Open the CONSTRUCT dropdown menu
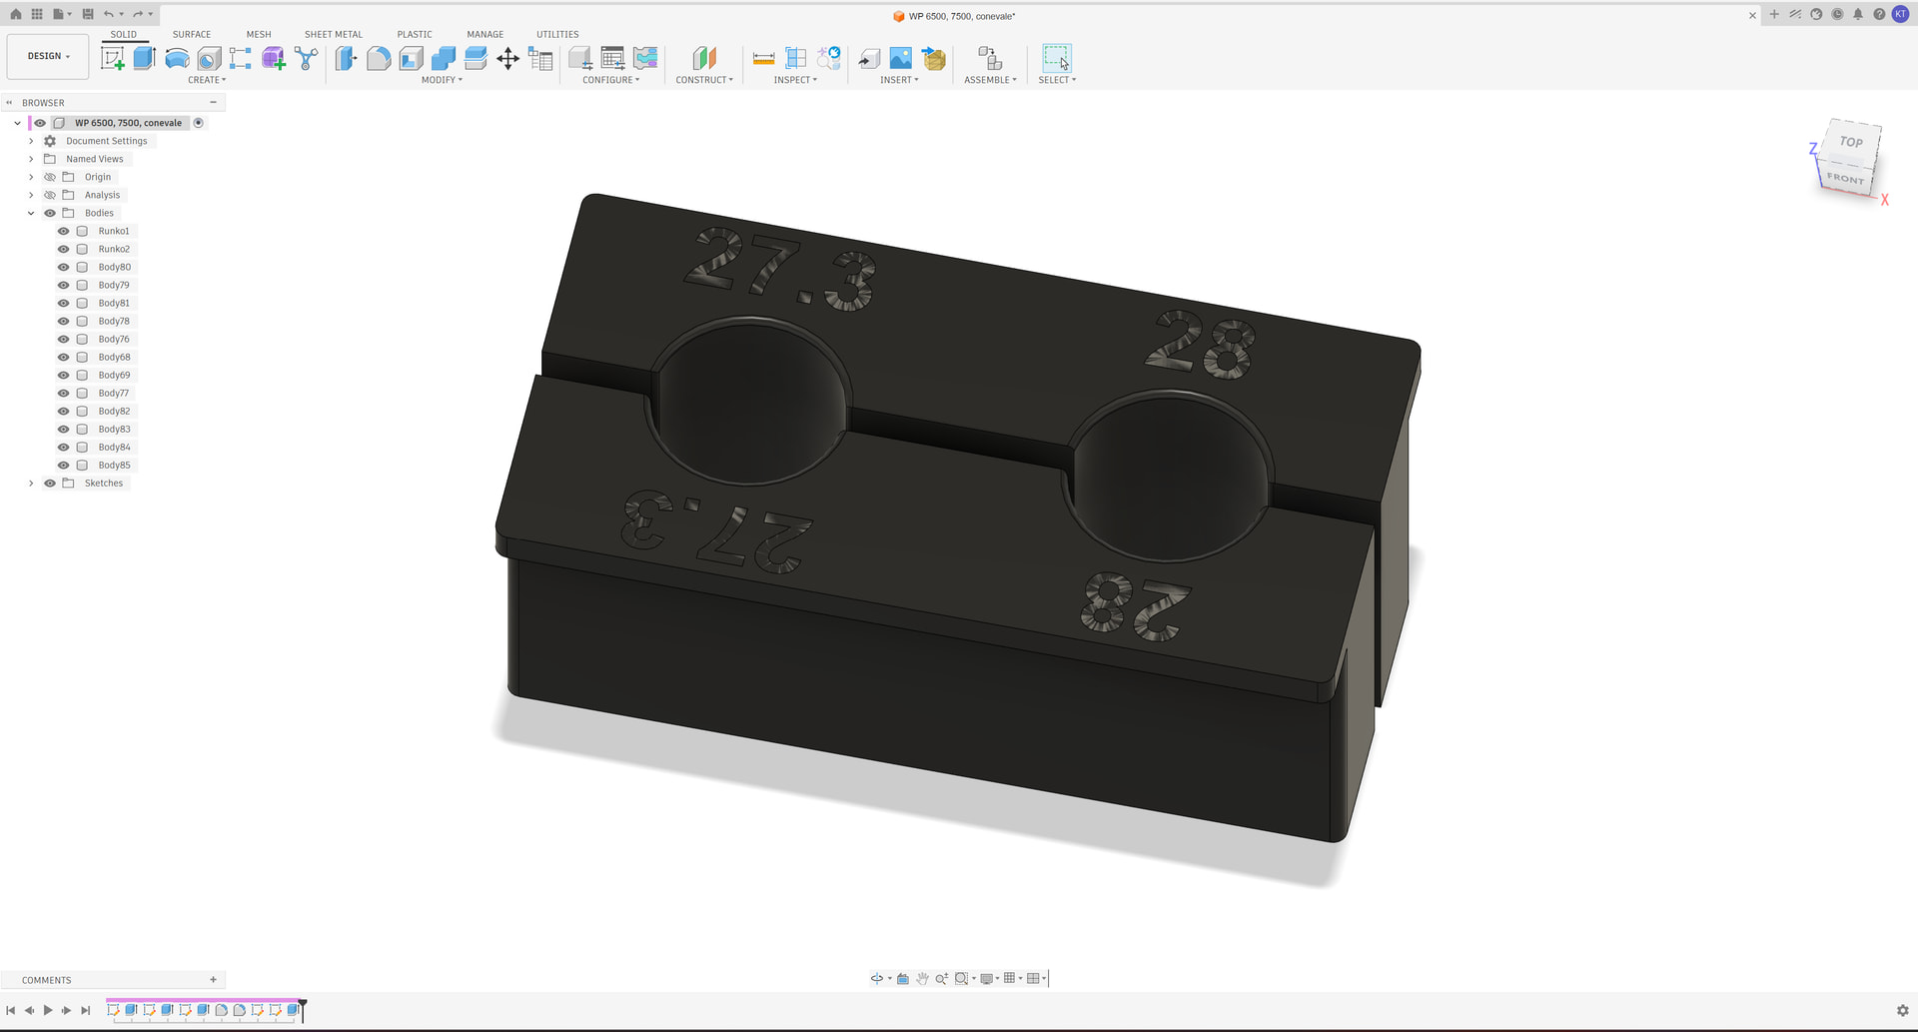 pos(704,80)
